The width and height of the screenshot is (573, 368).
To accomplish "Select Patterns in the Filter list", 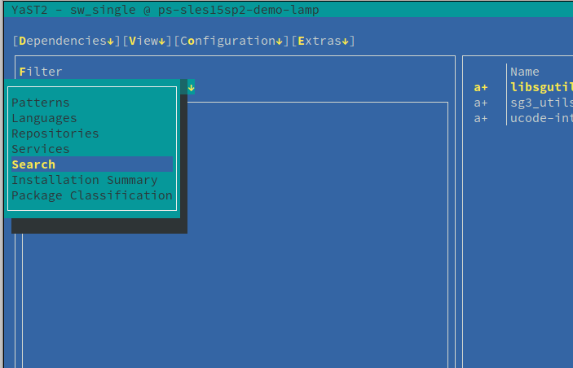I will pyautogui.click(x=92, y=103).
